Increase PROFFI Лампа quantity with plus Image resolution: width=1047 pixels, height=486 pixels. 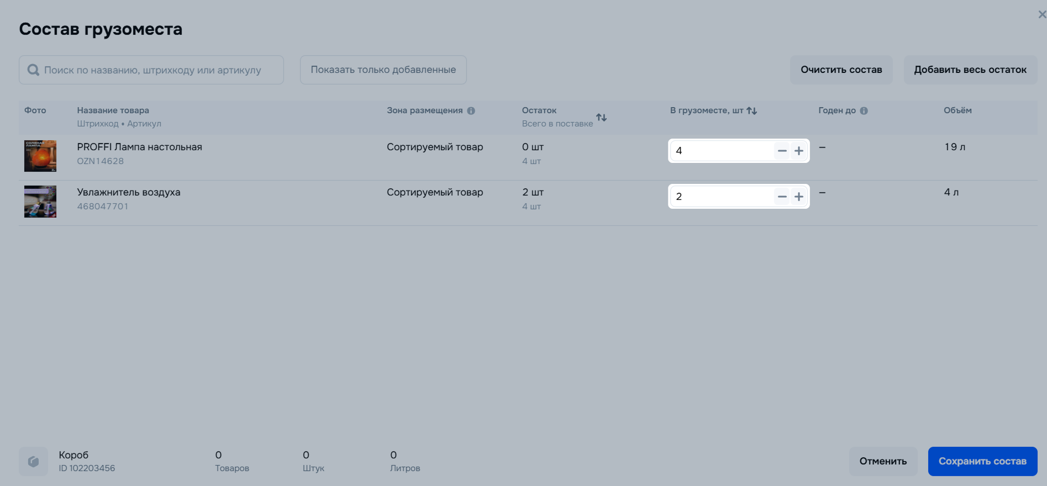click(799, 151)
